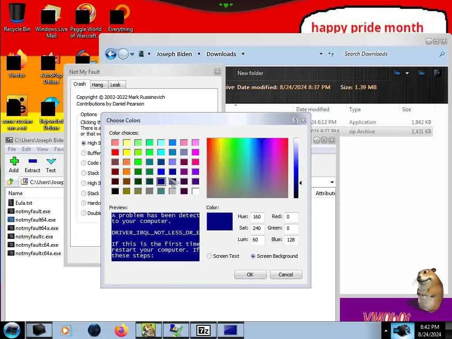This screenshot has width=452, height=339.
Task: Open the 7-Zip Edit menu
Action: [x=26, y=149]
